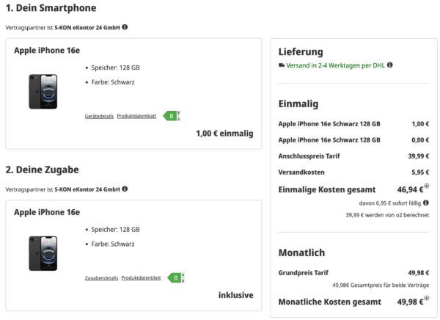Viewport: 440px width, 320px height.
Task: Open the Zugabendetails link
Action: pos(101,278)
